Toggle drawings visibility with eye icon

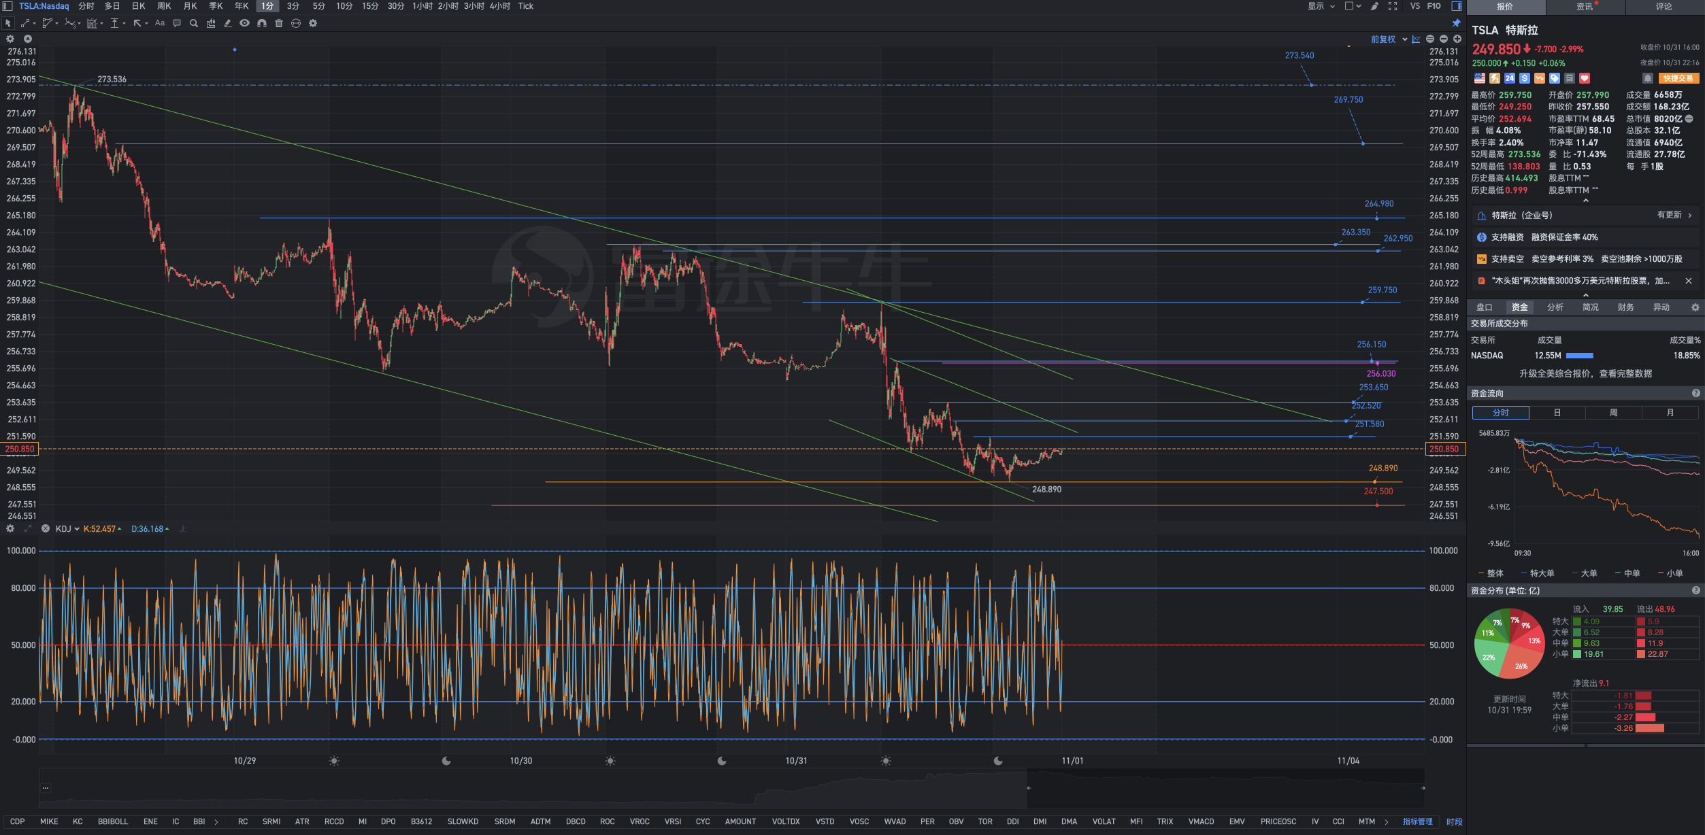[244, 23]
